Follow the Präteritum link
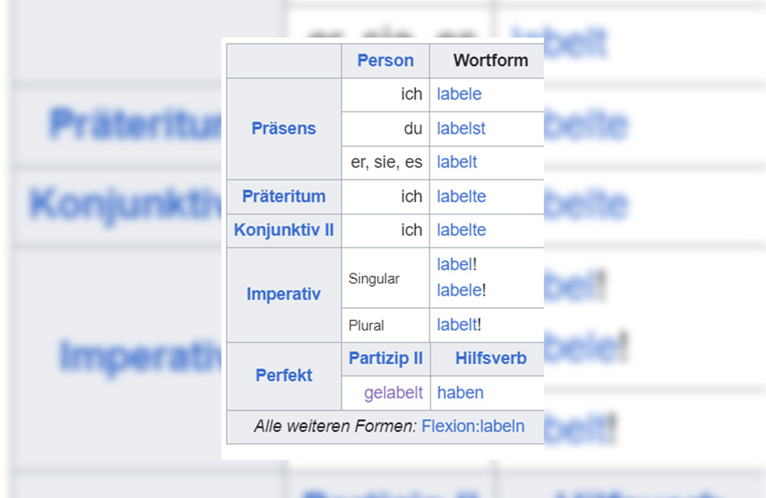Image resolution: width=766 pixels, height=498 pixels. pos(283,196)
